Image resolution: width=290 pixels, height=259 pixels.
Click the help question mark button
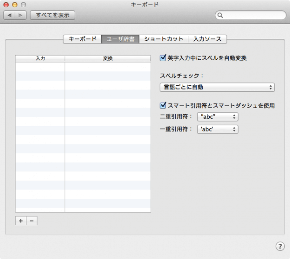(x=280, y=246)
